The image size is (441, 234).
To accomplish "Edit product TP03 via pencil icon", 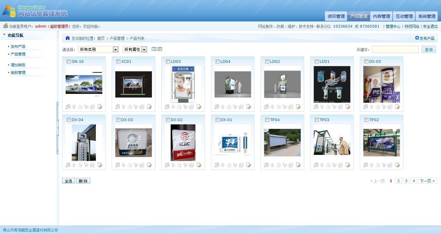I will pyautogui.click(x=348, y=165).
